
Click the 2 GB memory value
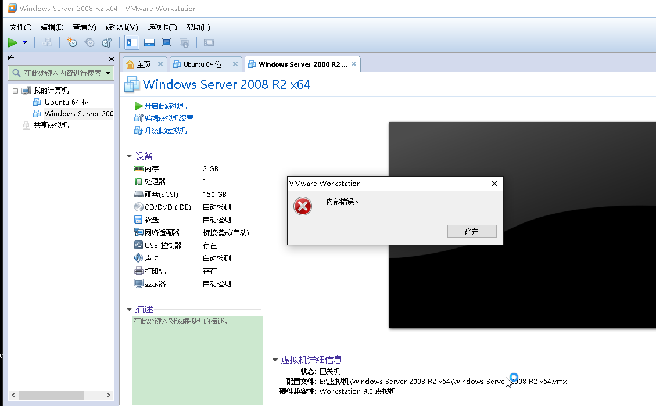coord(210,169)
